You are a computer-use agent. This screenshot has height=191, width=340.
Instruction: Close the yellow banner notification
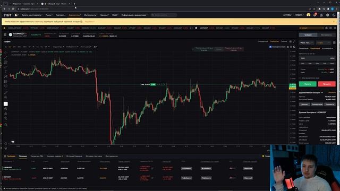[334, 22]
